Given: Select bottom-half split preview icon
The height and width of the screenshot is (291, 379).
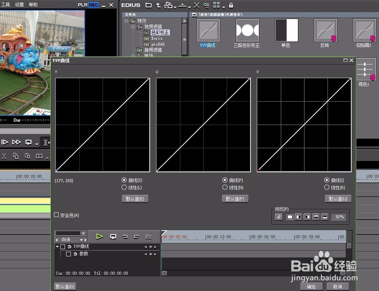Looking at the screenshot, I should [325, 217].
